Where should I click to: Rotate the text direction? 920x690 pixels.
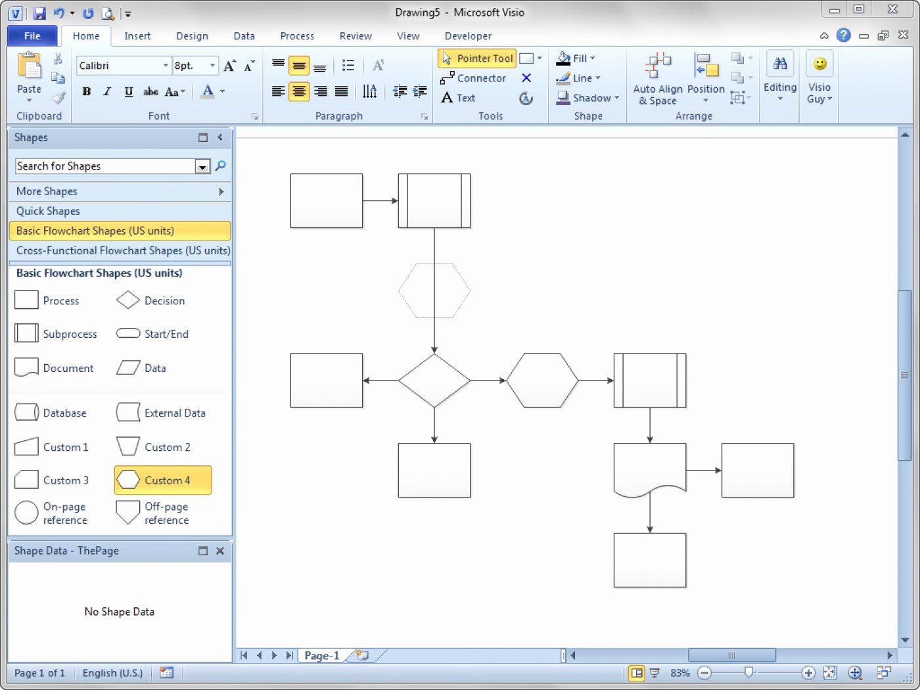coord(370,91)
